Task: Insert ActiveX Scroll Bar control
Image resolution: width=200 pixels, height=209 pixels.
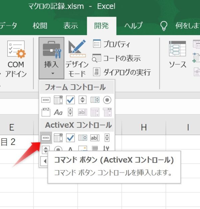Action: 107,138
